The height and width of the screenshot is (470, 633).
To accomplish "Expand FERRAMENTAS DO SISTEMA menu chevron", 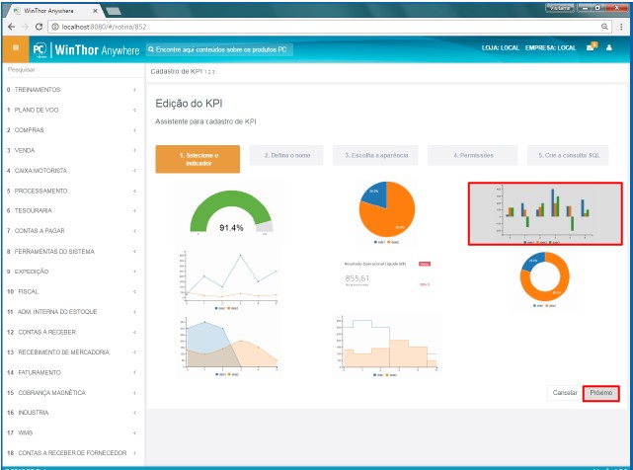I will (x=135, y=251).
